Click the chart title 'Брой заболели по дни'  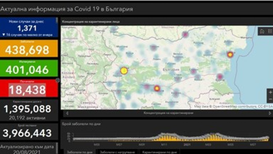[81, 124]
